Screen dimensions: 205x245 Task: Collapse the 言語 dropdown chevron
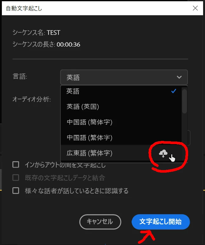pyautogui.click(x=179, y=77)
